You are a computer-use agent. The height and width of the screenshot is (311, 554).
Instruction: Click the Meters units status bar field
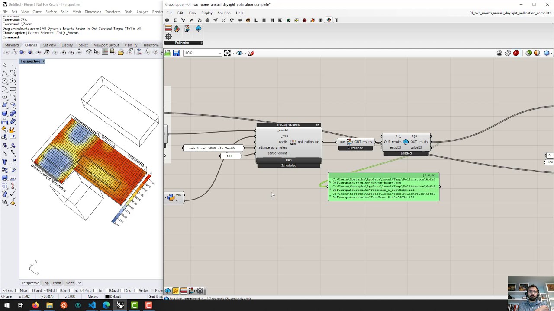pyautogui.click(x=93, y=297)
